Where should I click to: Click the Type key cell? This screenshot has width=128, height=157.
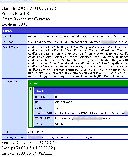coord(14,132)
